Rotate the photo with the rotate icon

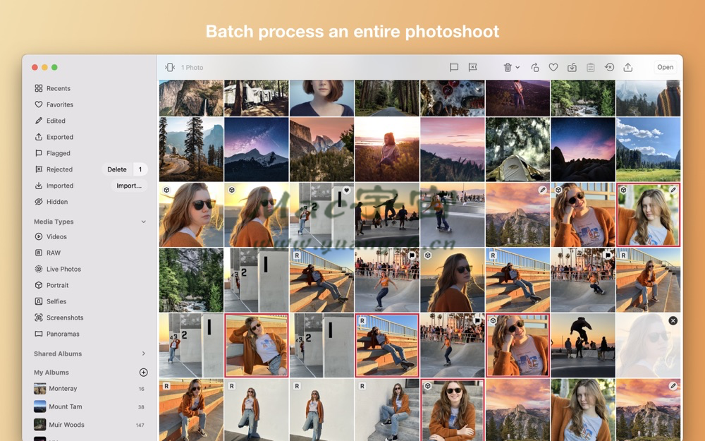click(534, 68)
